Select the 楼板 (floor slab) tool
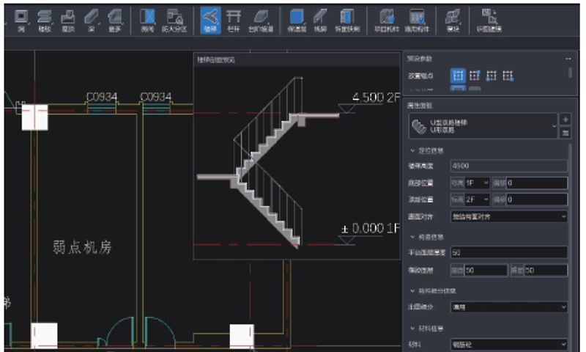The width and height of the screenshot is (586, 352). (45, 19)
